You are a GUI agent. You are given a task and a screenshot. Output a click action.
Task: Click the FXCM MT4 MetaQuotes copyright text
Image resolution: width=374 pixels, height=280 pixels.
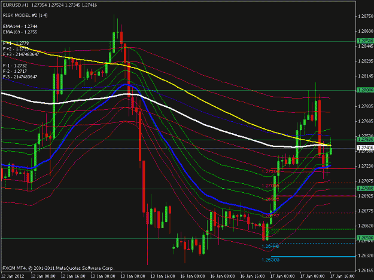59,268
